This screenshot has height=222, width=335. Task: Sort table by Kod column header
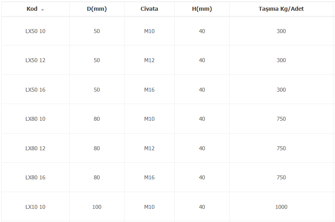35,9
